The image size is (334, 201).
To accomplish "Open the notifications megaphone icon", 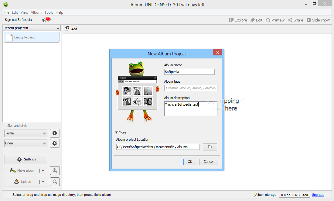I will click(x=46, y=20).
